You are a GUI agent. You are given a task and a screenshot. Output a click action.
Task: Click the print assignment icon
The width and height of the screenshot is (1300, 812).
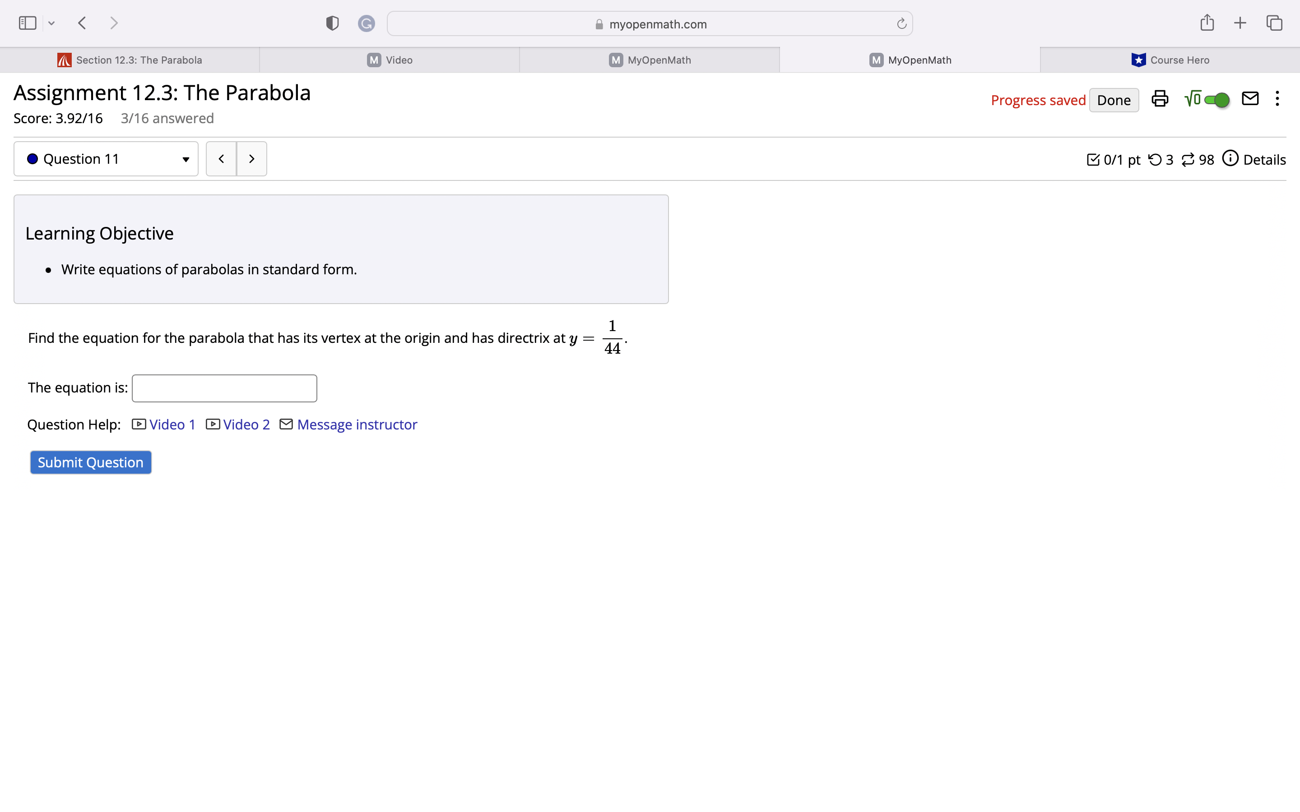[x=1159, y=99]
